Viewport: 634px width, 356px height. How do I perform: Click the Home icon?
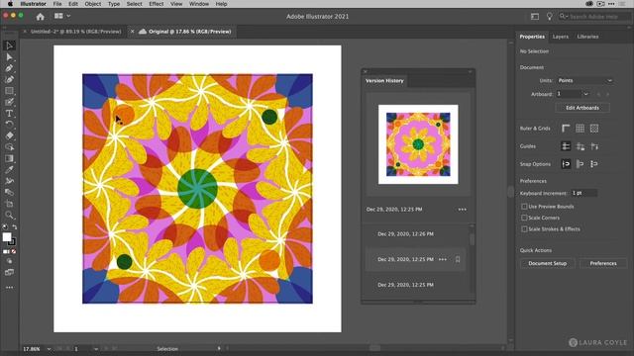pyautogui.click(x=40, y=17)
